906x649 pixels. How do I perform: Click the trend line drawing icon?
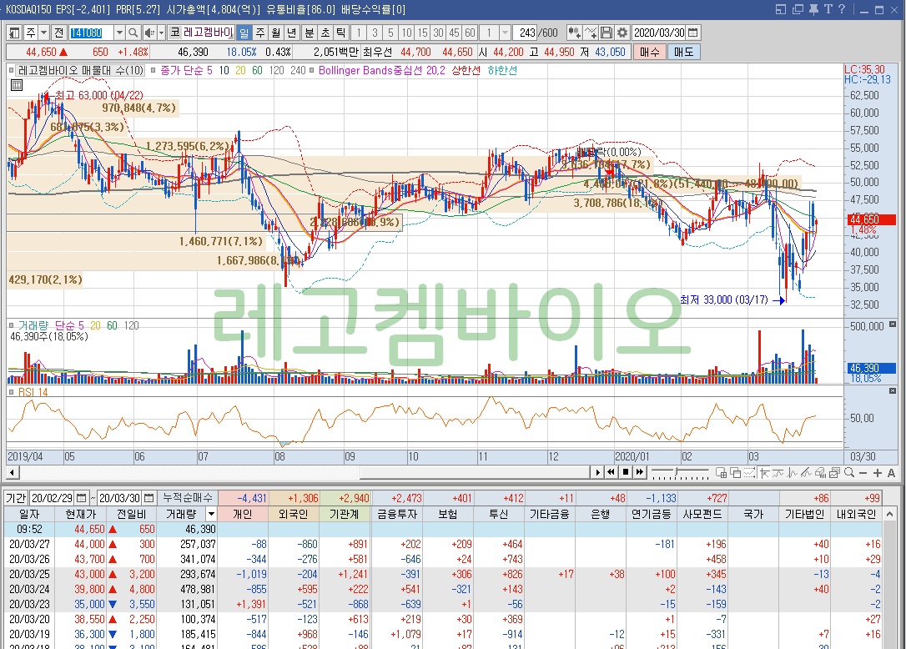807,472
